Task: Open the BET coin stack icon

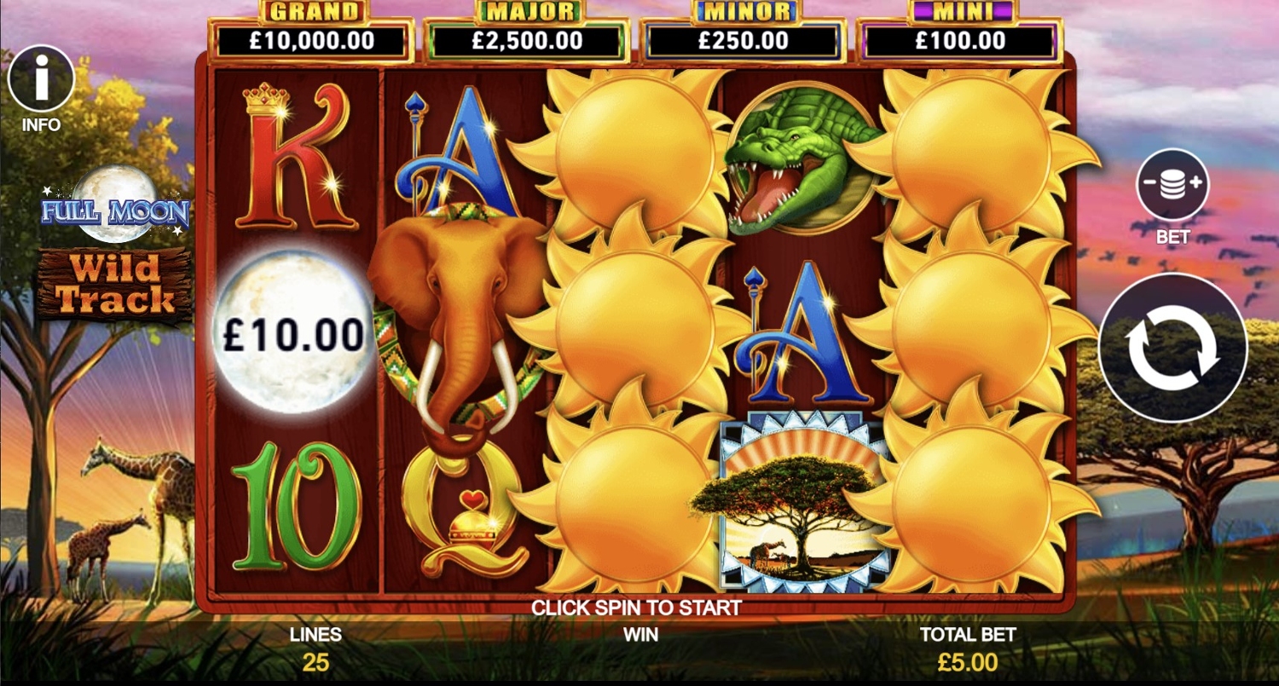Action: [1172, 185]
